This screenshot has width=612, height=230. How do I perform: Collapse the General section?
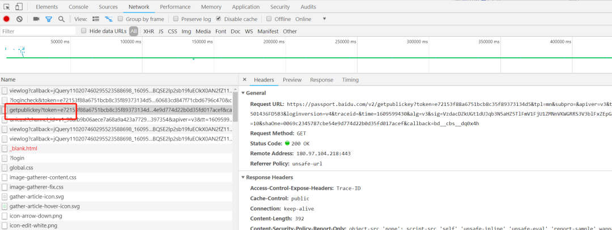[243, 93]
